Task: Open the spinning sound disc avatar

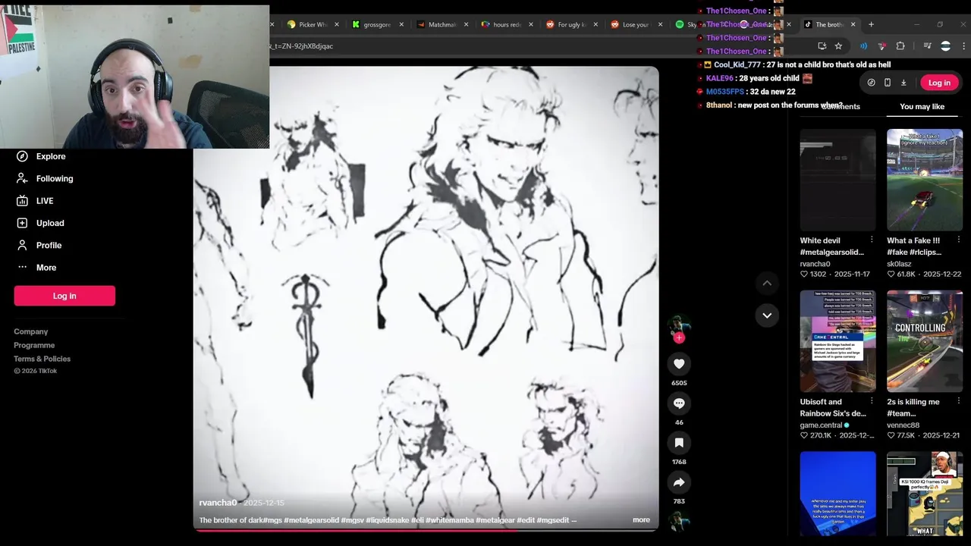Action: 679,522
